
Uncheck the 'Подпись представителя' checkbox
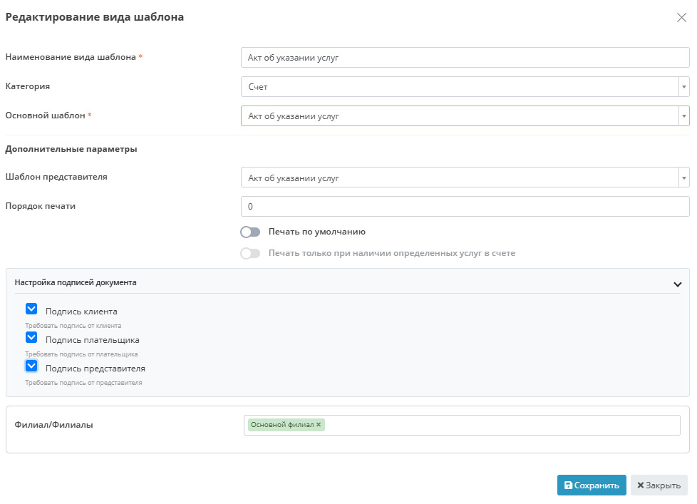31,366
